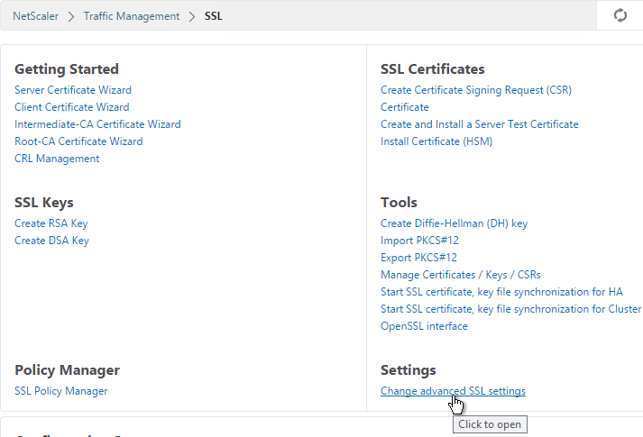The height and width of the screenshot is (437, 643).
Task: Open Traffic Management breadcrumb link
Action: coord(132,16)
